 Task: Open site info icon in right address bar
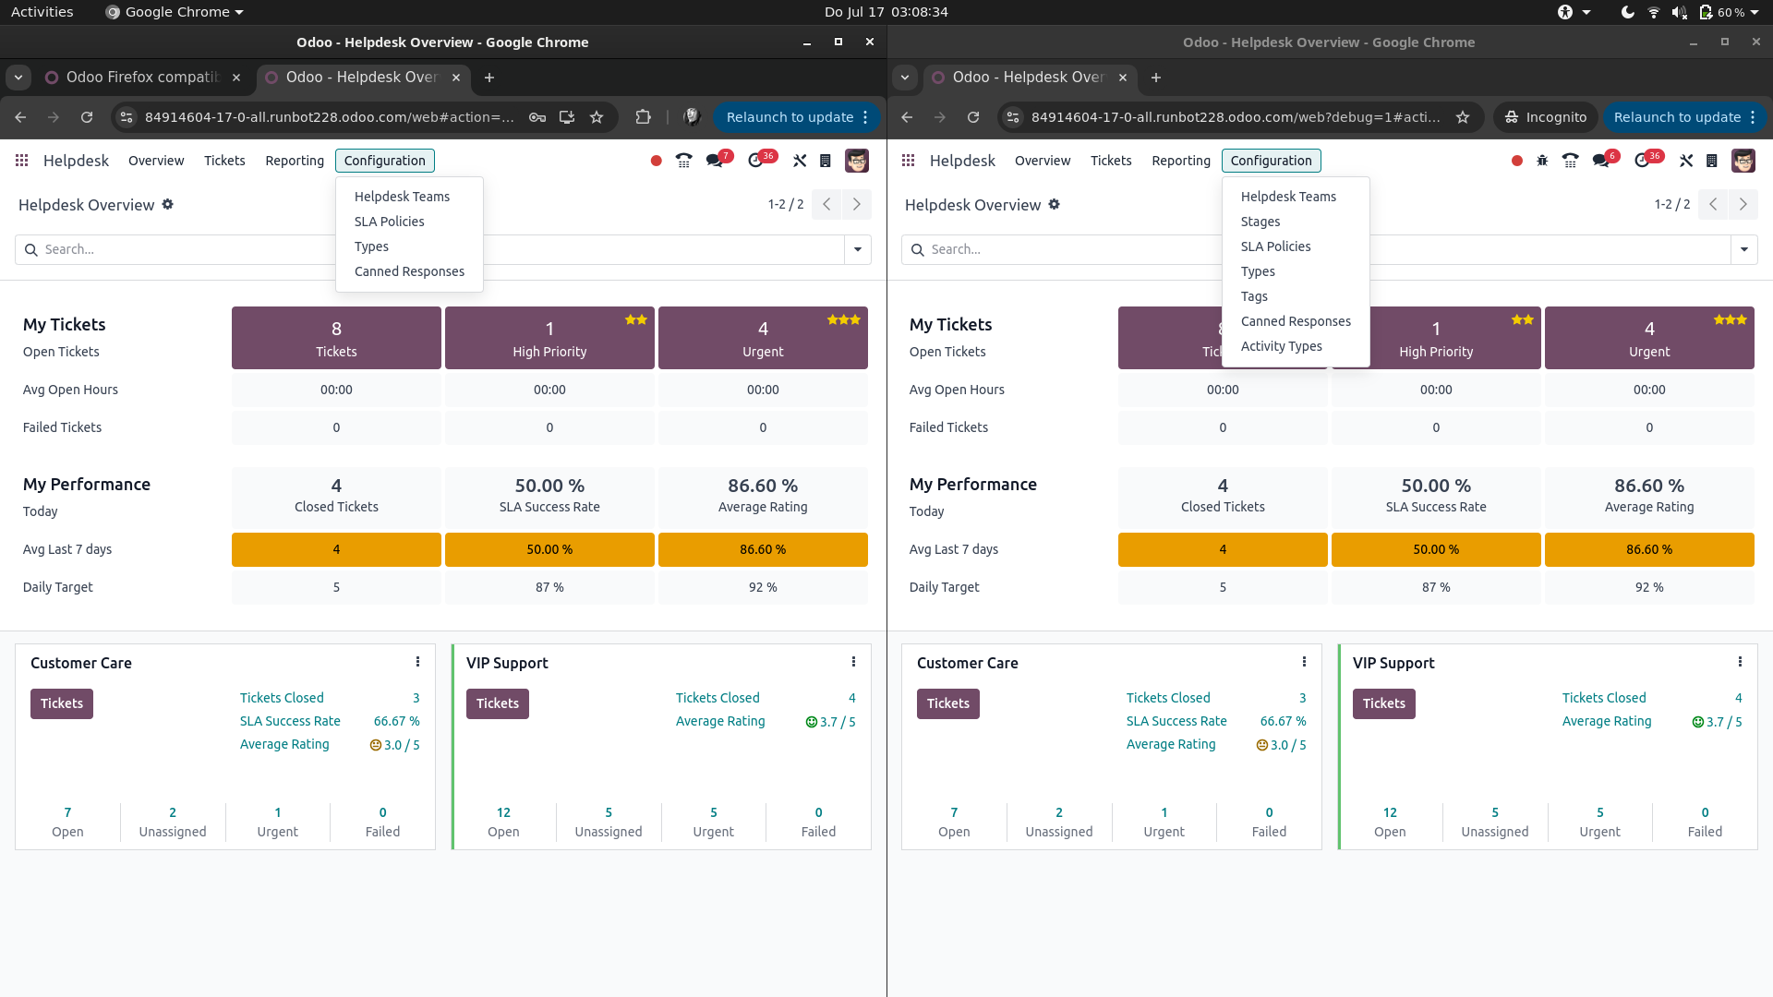(x=1013, y=117)
